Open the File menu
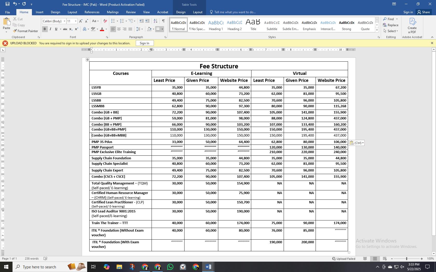Image resolution: width=436 pixels, height=272 pixels. (x=8, y=12)
